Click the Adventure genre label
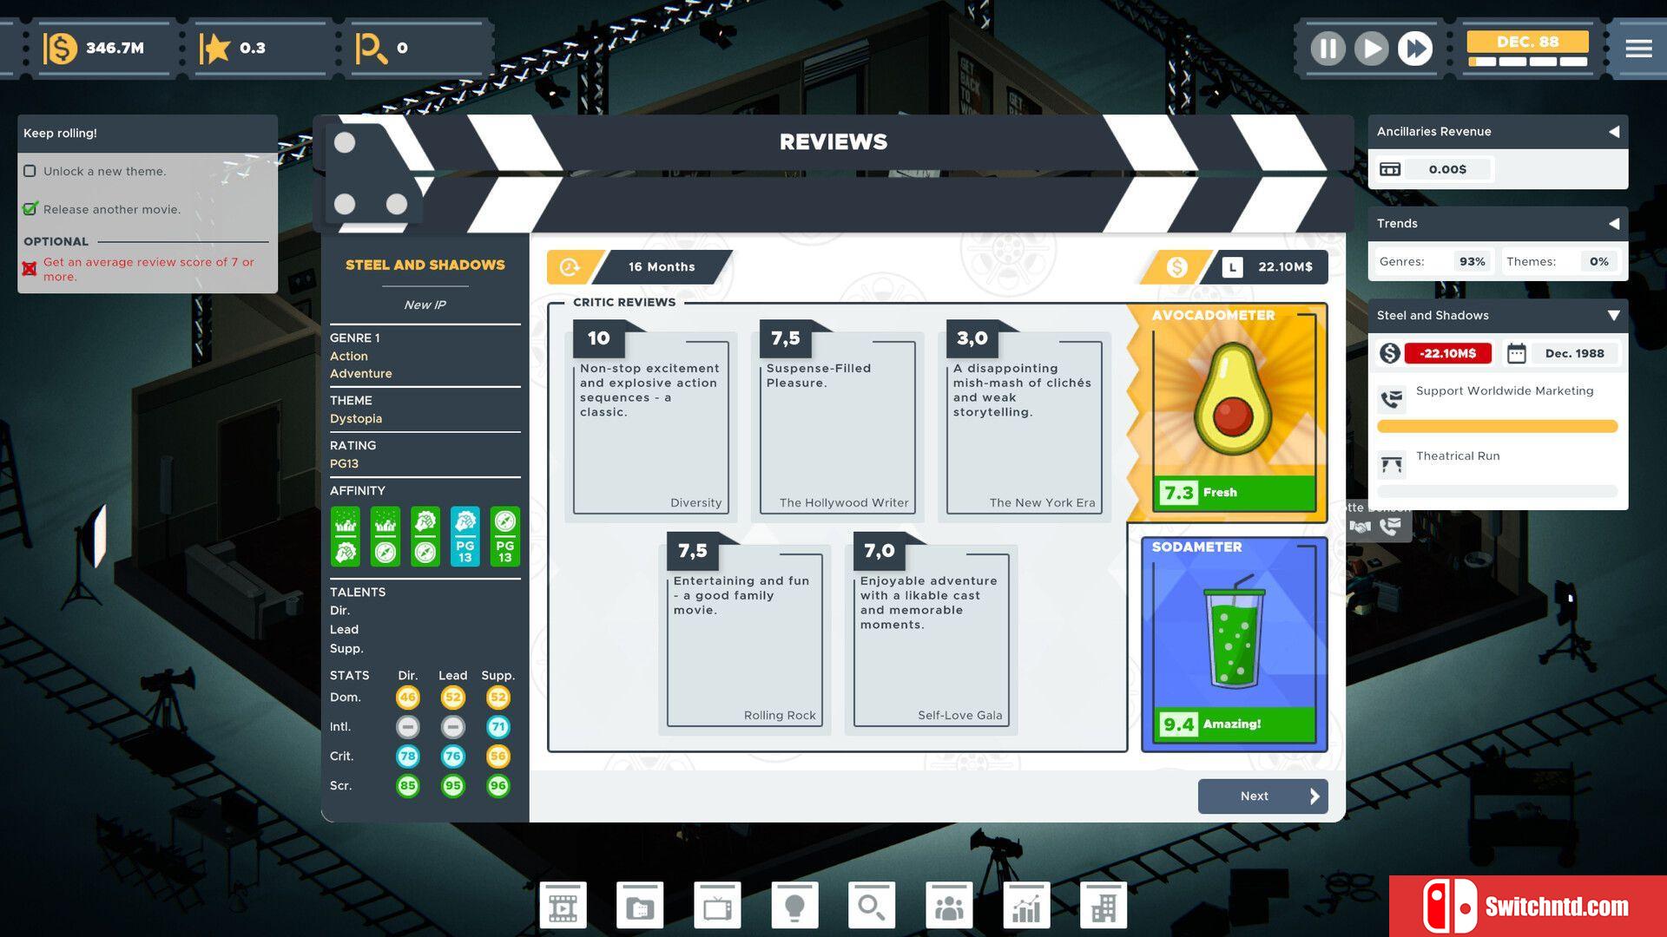The height and width of the screenshot is (937, 1667). pos(361,373)
